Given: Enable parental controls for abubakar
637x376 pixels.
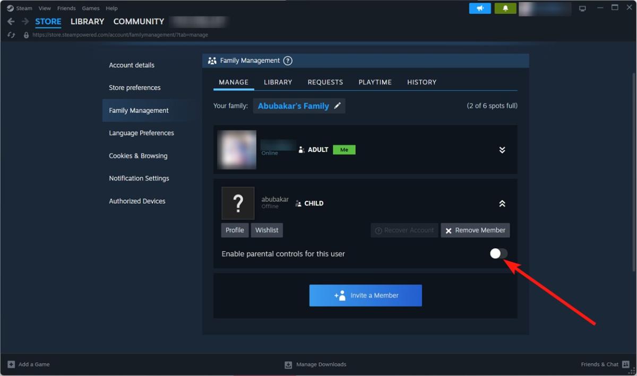Looking at the screenshot, I should pyautogui.click(x=497, y=253).
